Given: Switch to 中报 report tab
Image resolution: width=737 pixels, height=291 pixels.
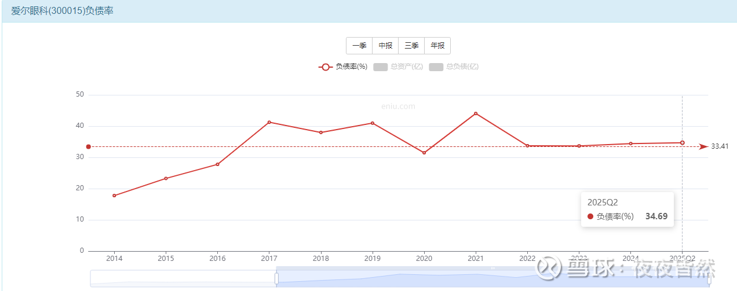Looking at the screenshot, I should [385, 46].
